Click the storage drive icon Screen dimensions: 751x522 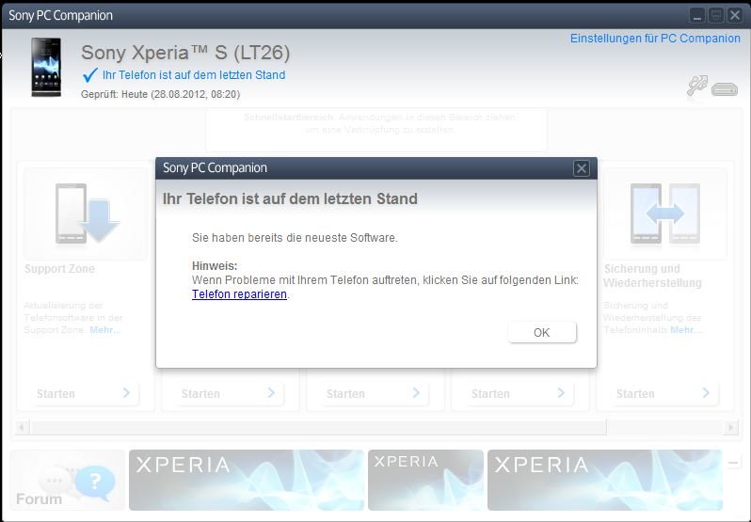pyautogui.click(x=725, y=89)
